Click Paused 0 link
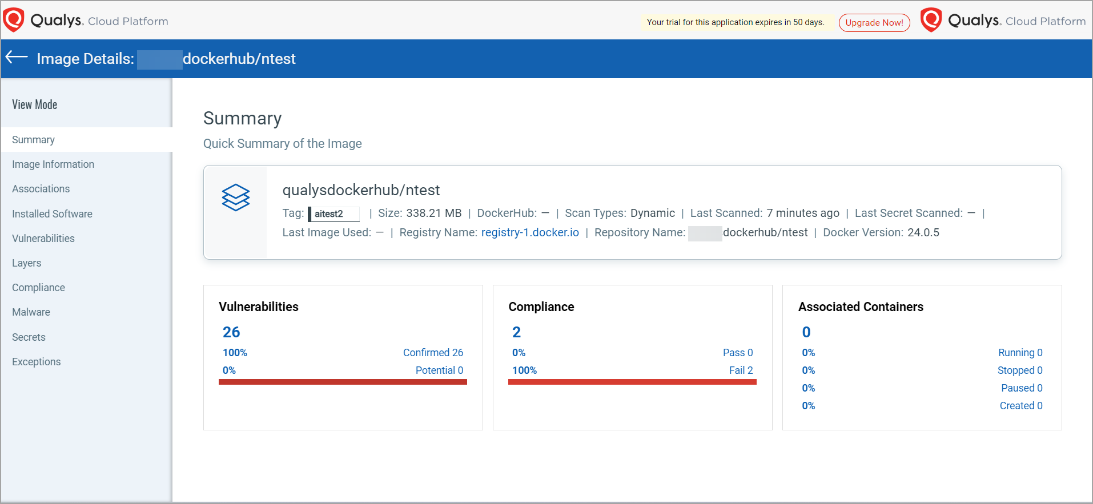This screenshot has width=1093, height=504. click(x=1022, y=388)
